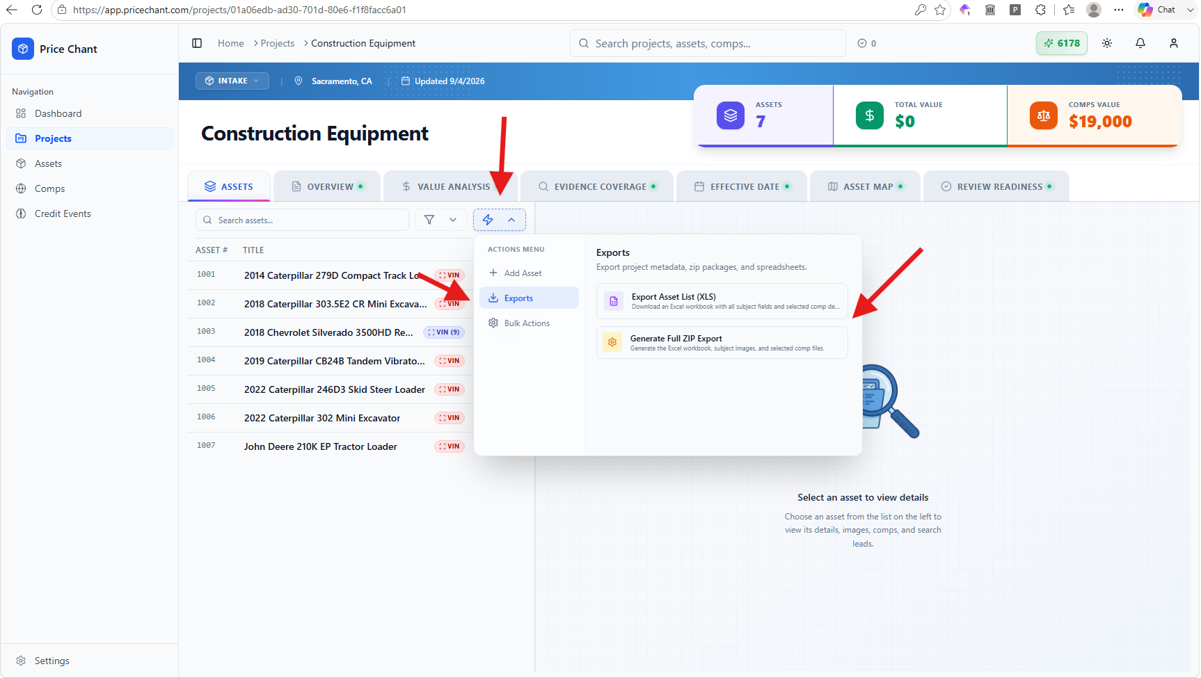The image size is (1201, 678).
Task: Open Settings at sidebar bottom
Action: (x=90, y=661)
